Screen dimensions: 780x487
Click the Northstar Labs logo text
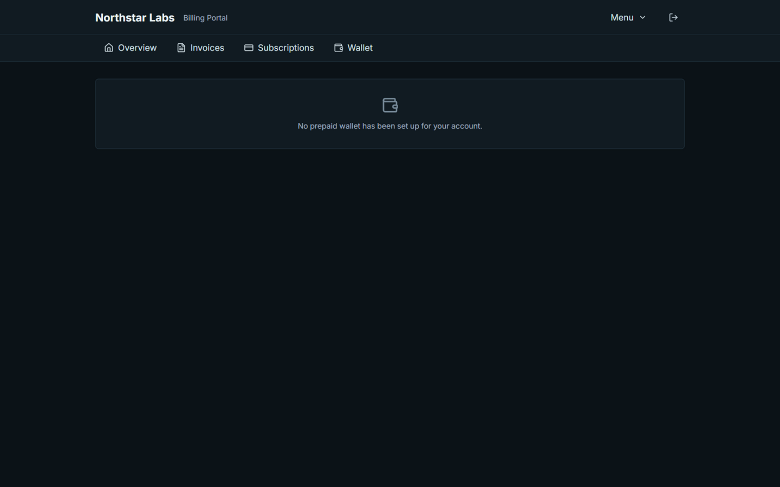pos(135,18)
